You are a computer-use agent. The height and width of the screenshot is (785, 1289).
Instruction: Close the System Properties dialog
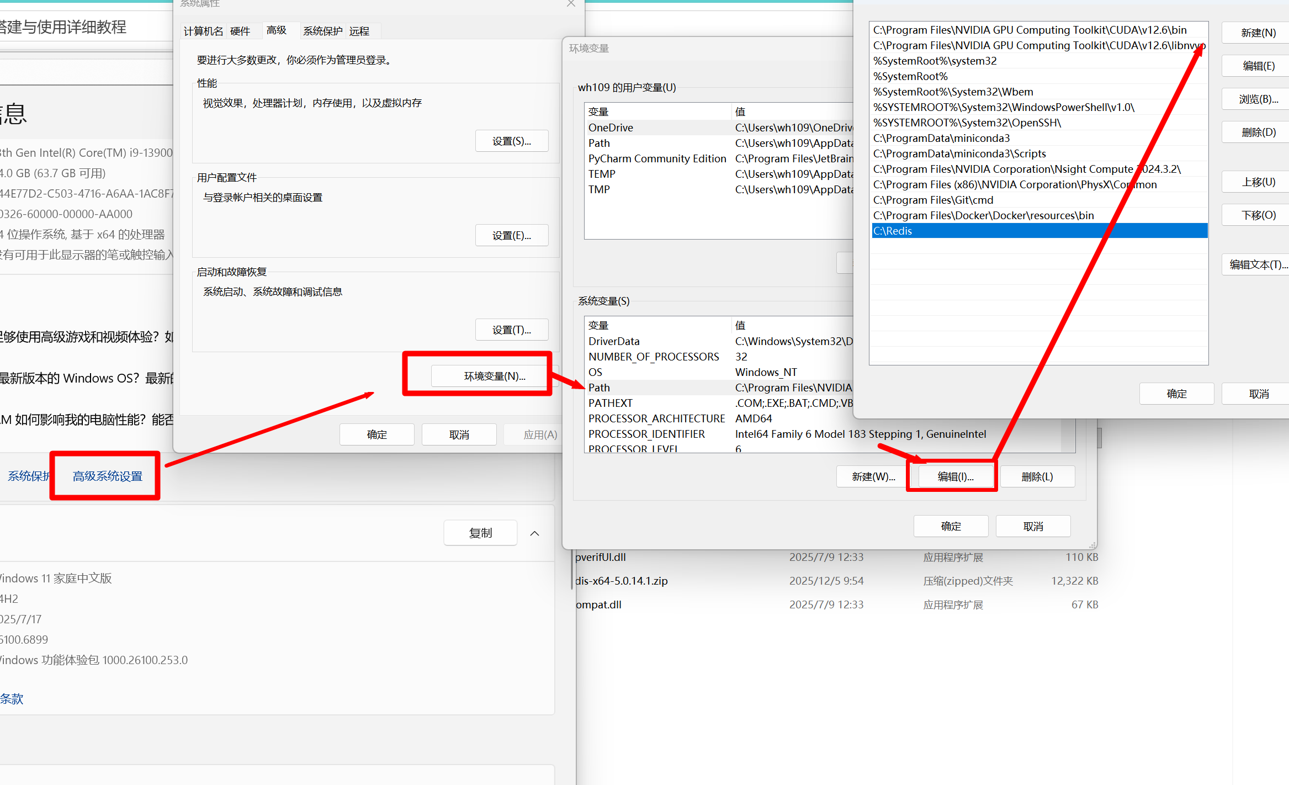pos(571,4)
